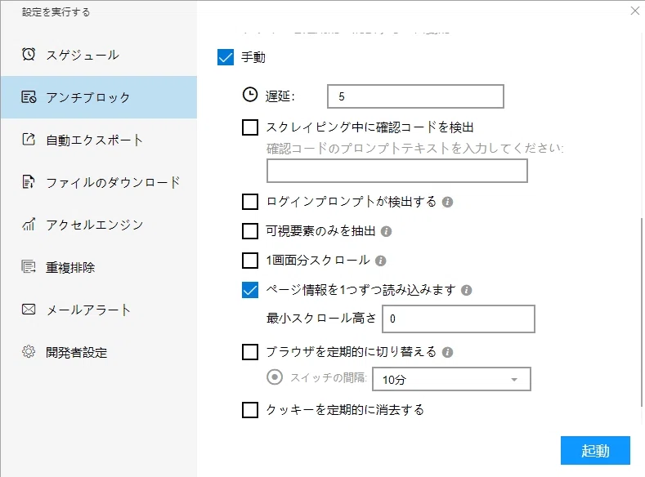Click the 重複排除 list icon
Image resolution: width=645 pixels, height=477 pixels.
pyautogui.click(x=29, y=266)
